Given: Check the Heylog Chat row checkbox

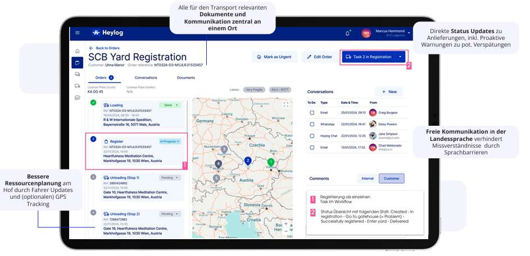Looking at the screenshot, I should tap(312, 136).
